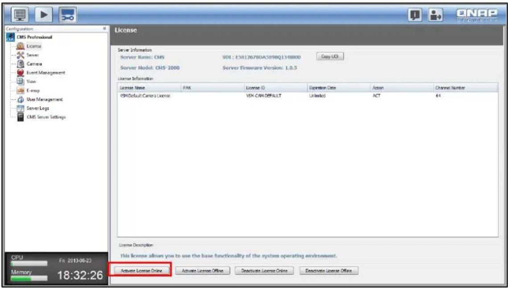Click the User Management icon
Image resolution: width=508 pixels, height=288 pixels.
click(x=21, y=99)
